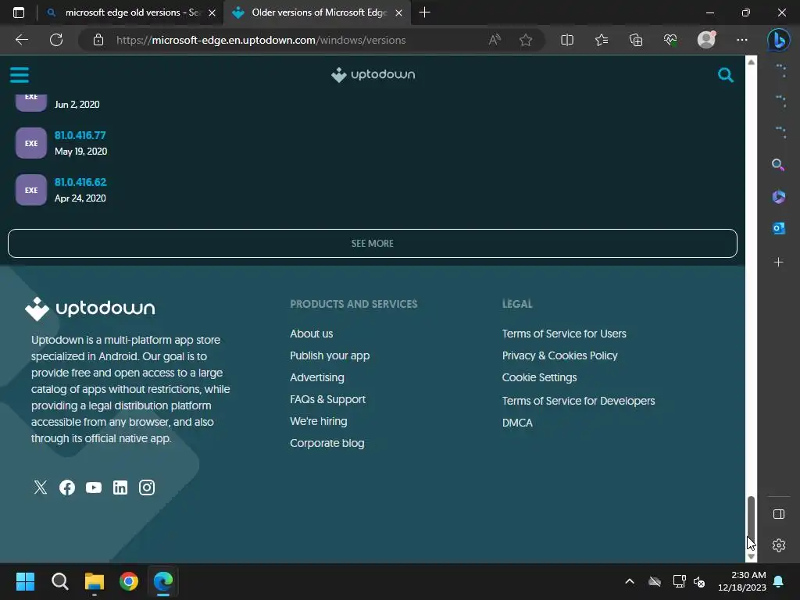
Task: Open Uptodown's Facebook page
Action: (67, 487)
